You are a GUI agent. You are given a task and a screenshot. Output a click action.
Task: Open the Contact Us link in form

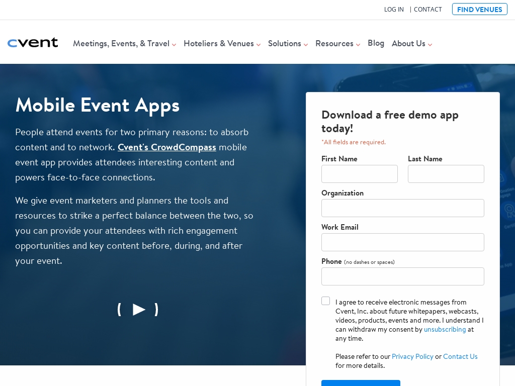(460, 356)
